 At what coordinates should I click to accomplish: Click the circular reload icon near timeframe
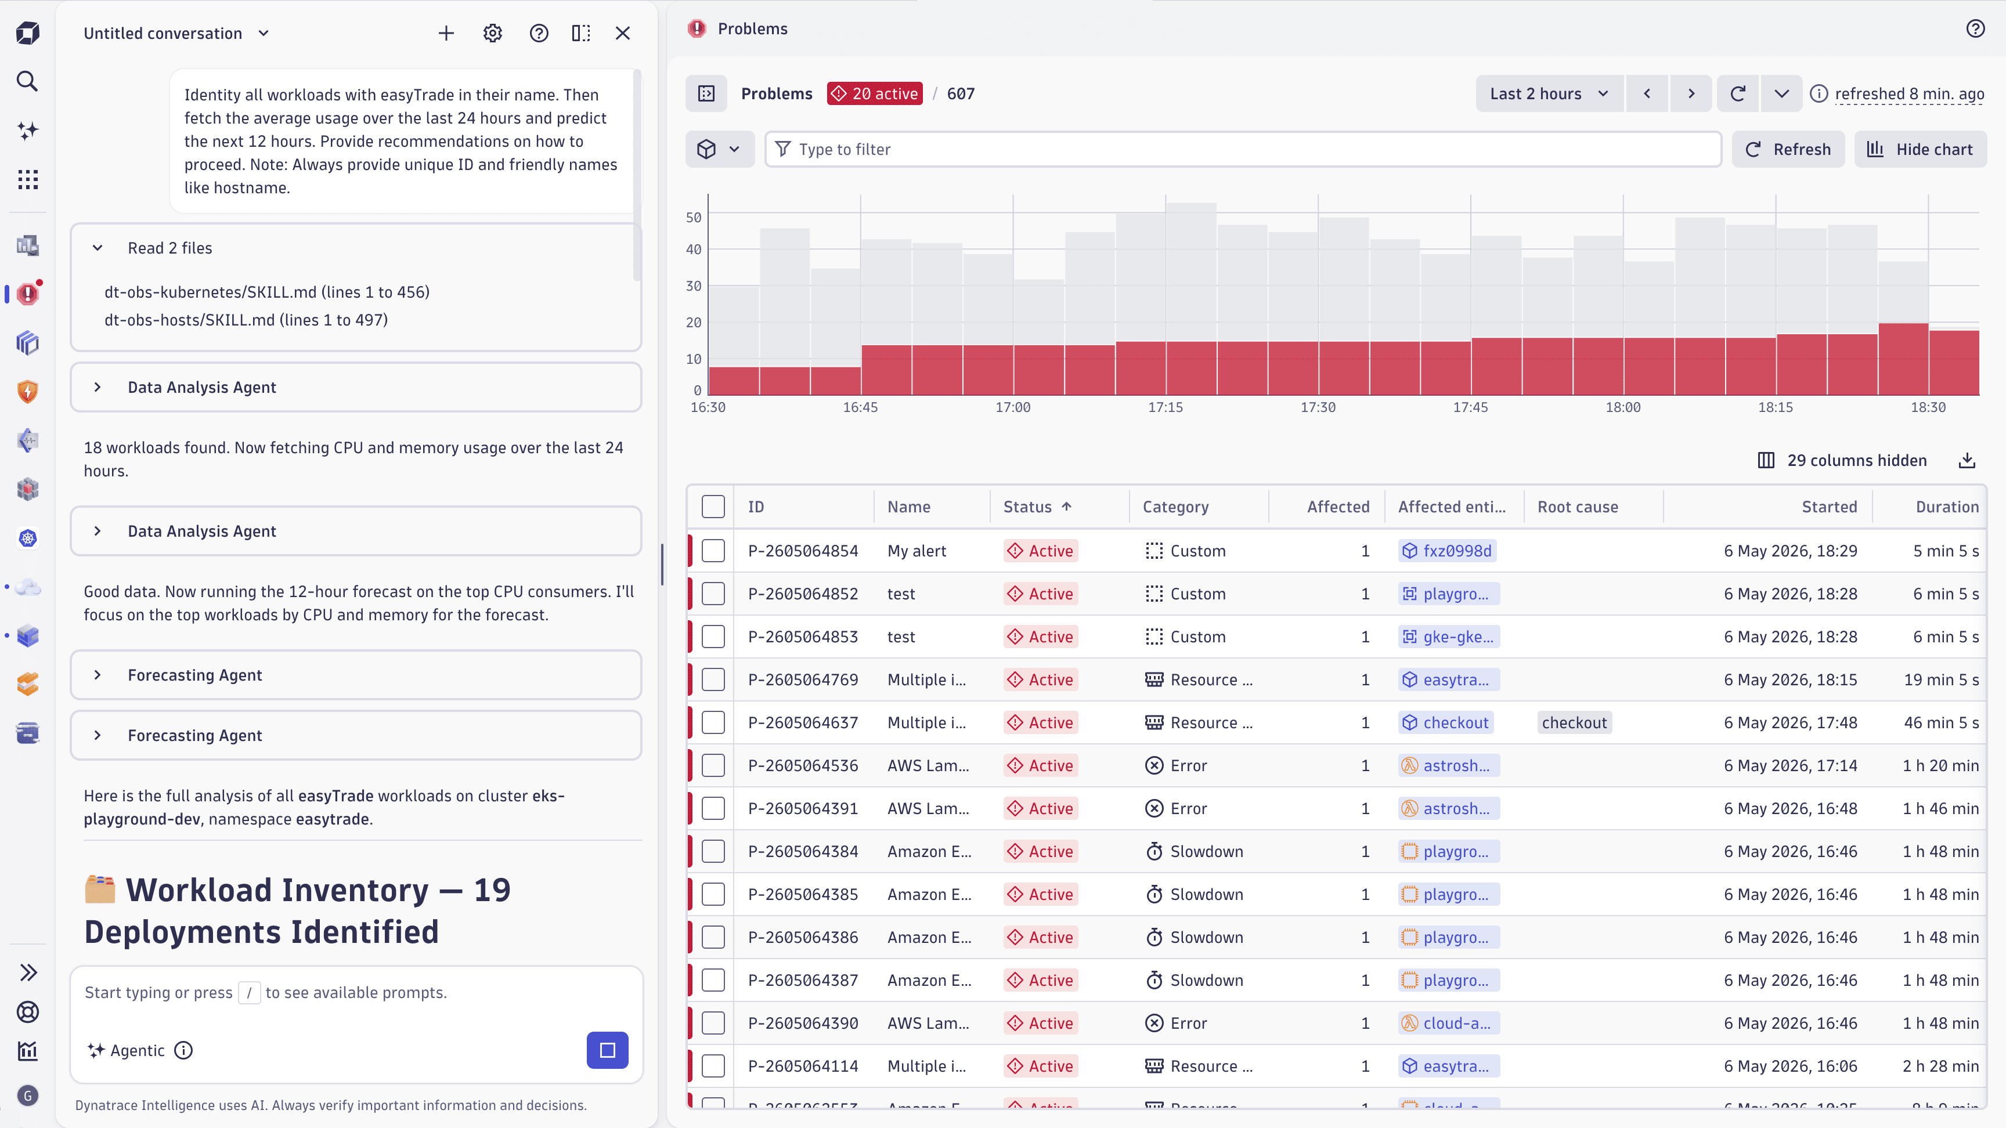[1738, 93]
